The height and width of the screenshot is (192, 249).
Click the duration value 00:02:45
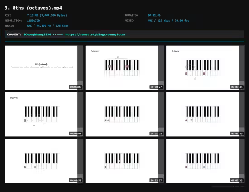[154, 15]
